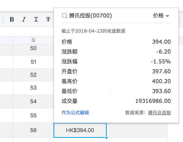The image size is (183, 142).
Task: Select column G header
Action: [33, 40]
